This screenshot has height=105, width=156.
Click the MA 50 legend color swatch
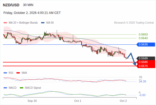pos(43,23)
